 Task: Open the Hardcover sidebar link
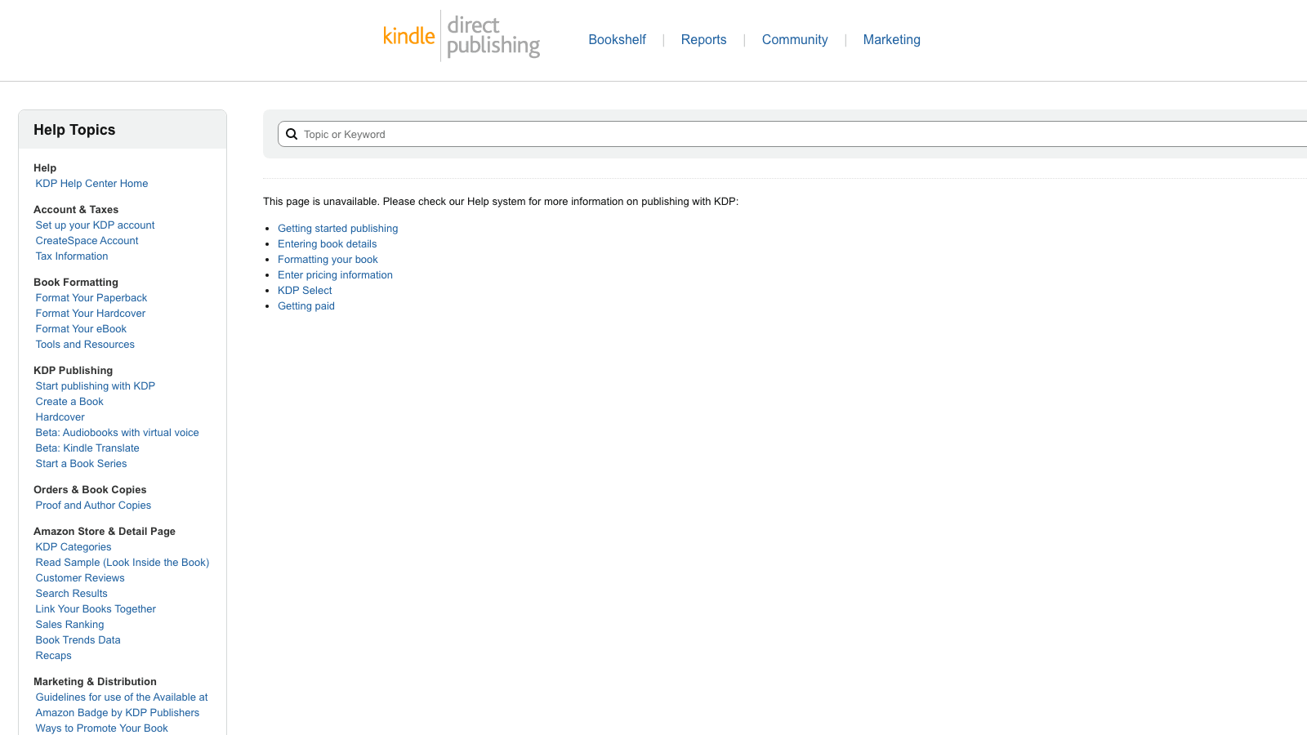pyautogui.click(x=60, y=417)
